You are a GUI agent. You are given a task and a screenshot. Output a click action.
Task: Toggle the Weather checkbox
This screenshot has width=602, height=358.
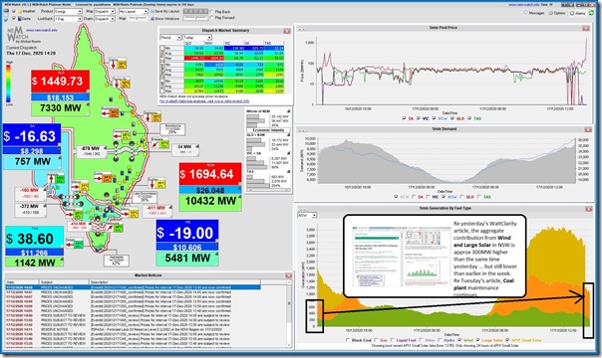pyautogui.click(x=14, y=12)
